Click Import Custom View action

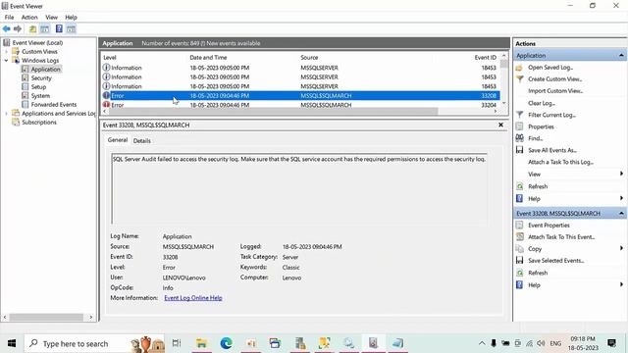pos(555,91)
